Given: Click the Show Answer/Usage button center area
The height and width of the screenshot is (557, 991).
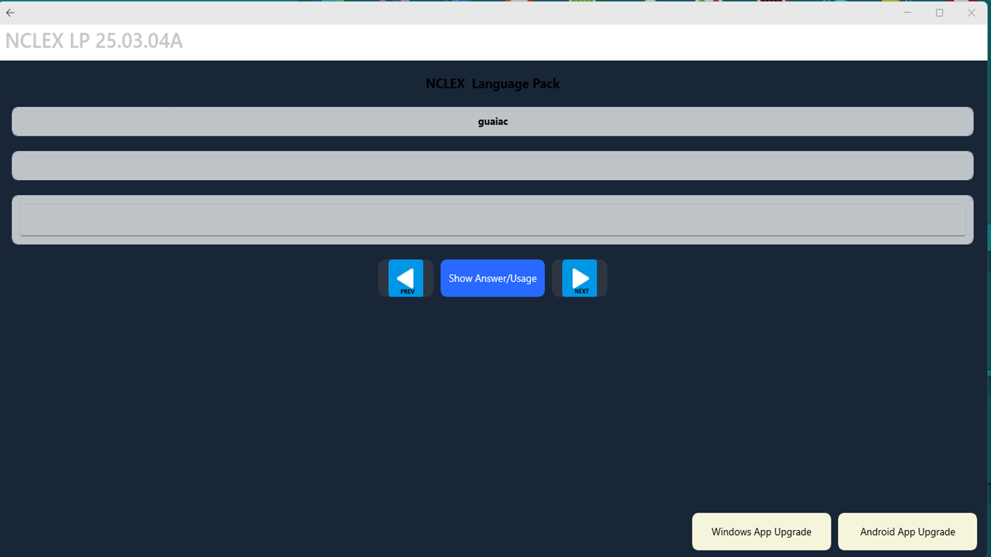Looking at the screenshot, I should tap(493, 278).
